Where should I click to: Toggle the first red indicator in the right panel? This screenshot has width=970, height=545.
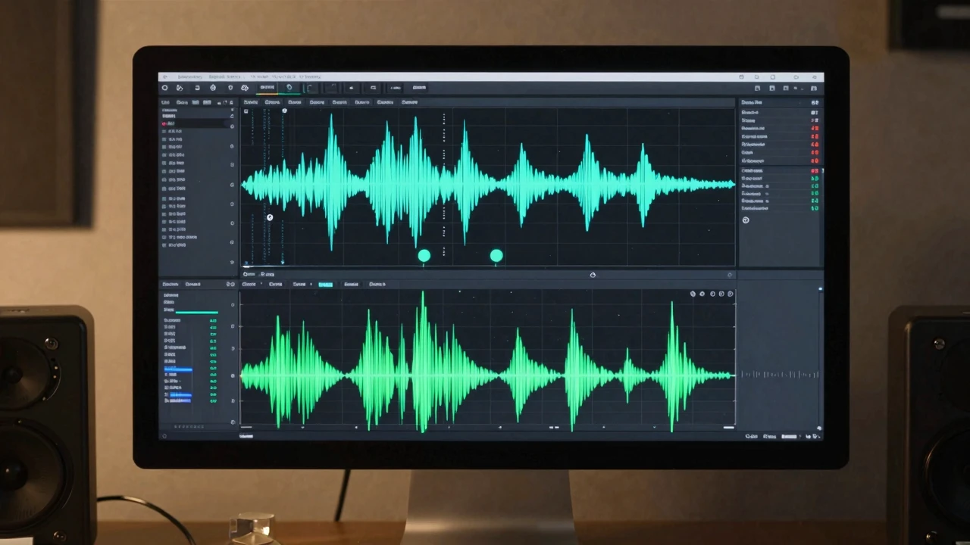[815, 129]
